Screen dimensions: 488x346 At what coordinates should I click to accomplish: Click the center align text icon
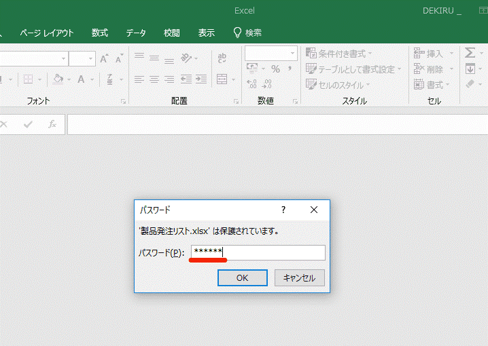[154, 79]
